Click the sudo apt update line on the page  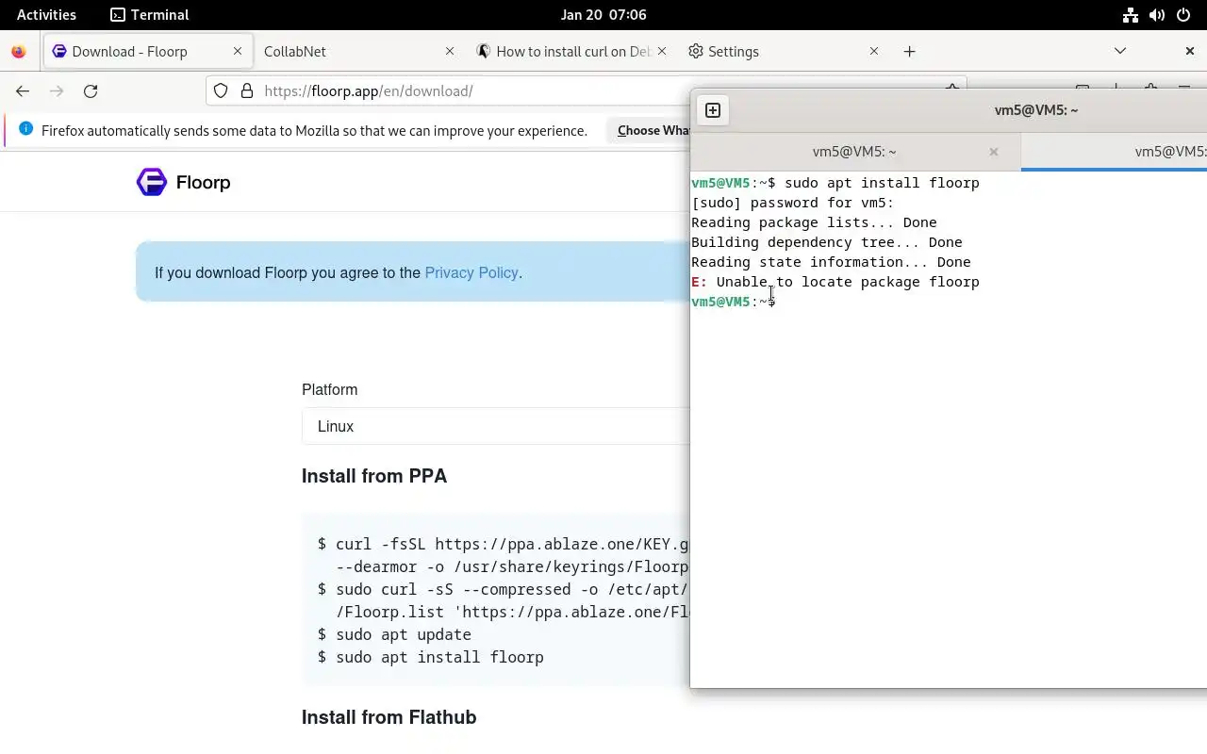click(394, 634)
